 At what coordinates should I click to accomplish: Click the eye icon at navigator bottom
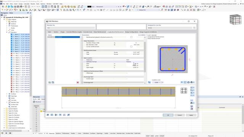6,133
